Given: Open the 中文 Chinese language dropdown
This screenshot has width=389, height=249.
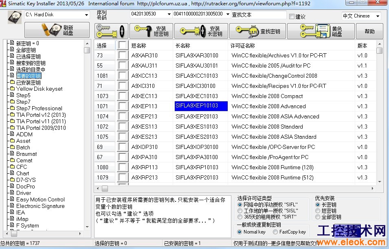Looking at the screenshot, I should click(378, 16).
